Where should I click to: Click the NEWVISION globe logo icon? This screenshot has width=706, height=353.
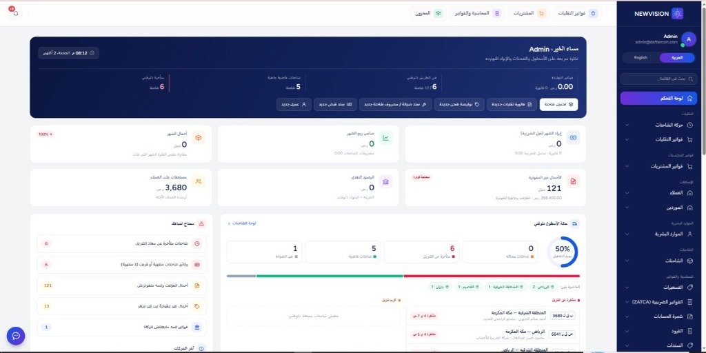click(x=677, y=14)
